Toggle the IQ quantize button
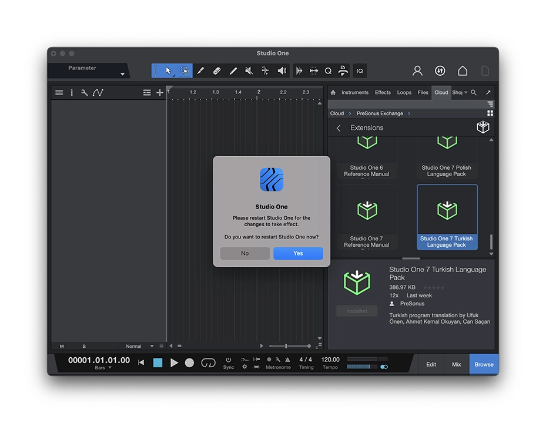Viewport: 546px width, 423px height. coord(360,70)
